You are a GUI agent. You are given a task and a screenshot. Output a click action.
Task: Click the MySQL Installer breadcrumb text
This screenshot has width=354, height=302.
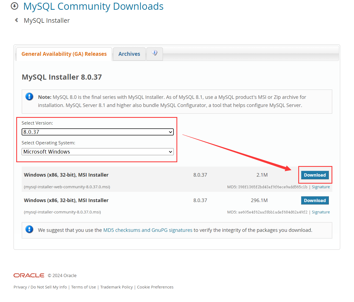(47, 21)
